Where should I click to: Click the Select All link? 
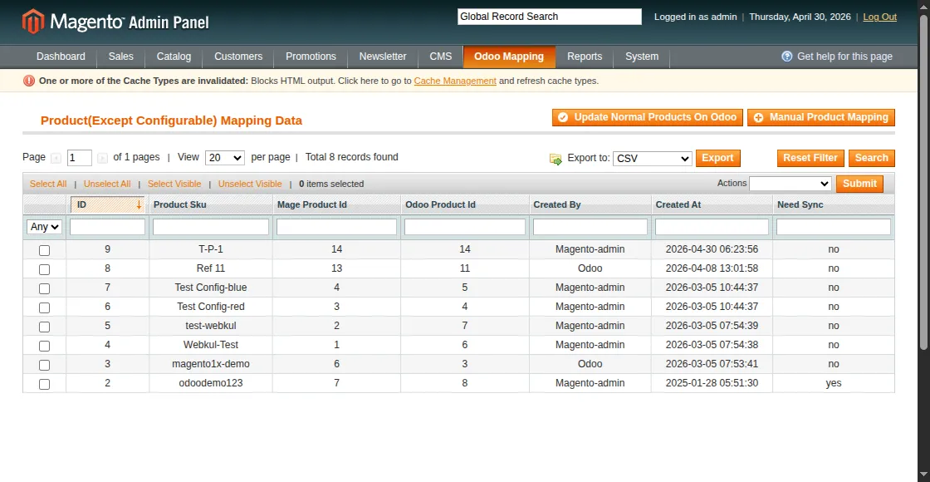pos(48,184)
